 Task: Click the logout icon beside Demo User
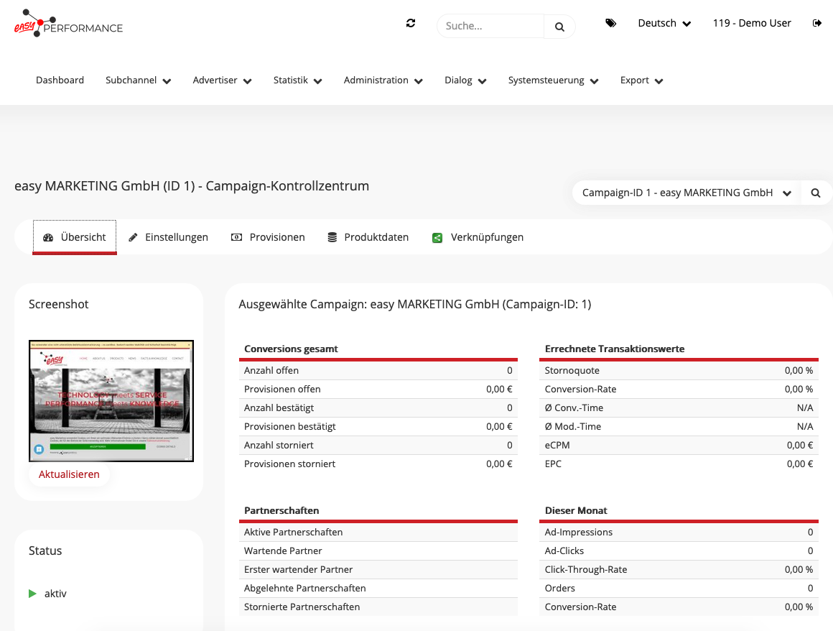(x=817, y=23)
